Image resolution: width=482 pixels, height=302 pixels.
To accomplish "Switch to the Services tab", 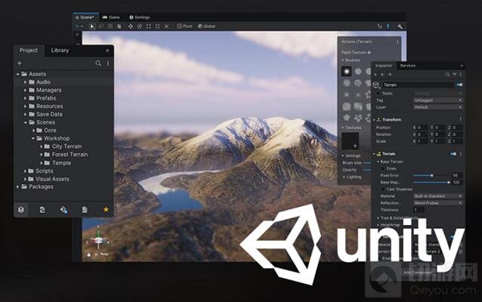I will [x=408, y=66].
